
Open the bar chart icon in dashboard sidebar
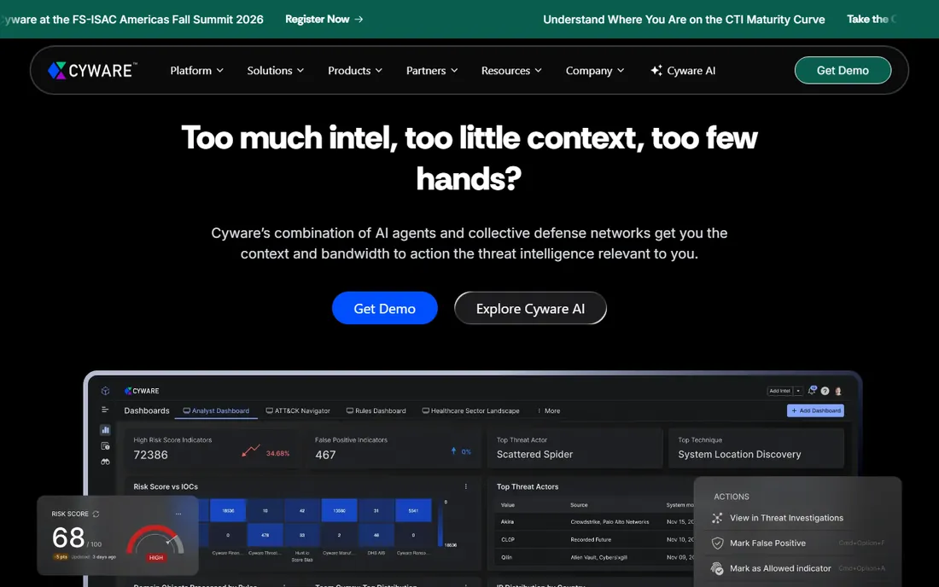[x=105, y=430]
